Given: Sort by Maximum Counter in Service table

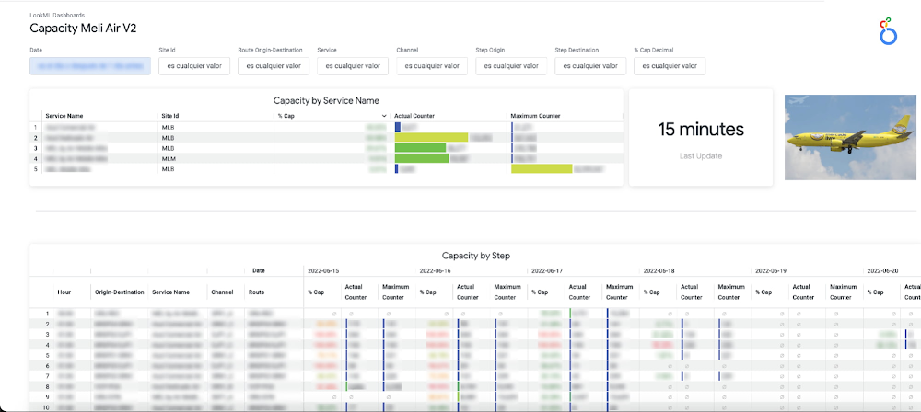Looking at the screenshot, I should [x=535, y=116].
